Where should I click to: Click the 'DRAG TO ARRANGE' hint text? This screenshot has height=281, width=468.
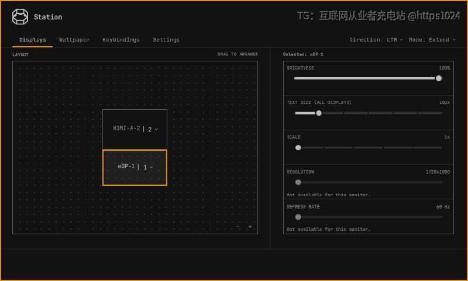click(238, 54)
